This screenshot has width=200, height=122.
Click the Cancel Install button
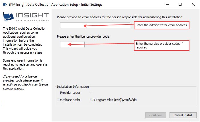183,115
